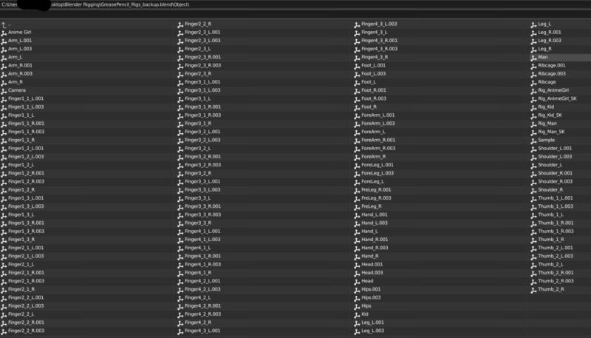Select Finger2_3_L.001 object

(x=202, y=33)
